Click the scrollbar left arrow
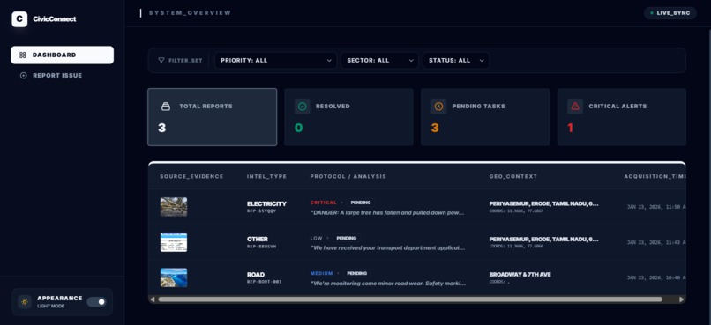This screenshot has height=325, width=711. [x=153, y=299]
